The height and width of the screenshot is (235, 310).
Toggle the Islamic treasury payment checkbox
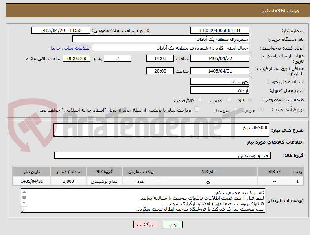[197, 109]
